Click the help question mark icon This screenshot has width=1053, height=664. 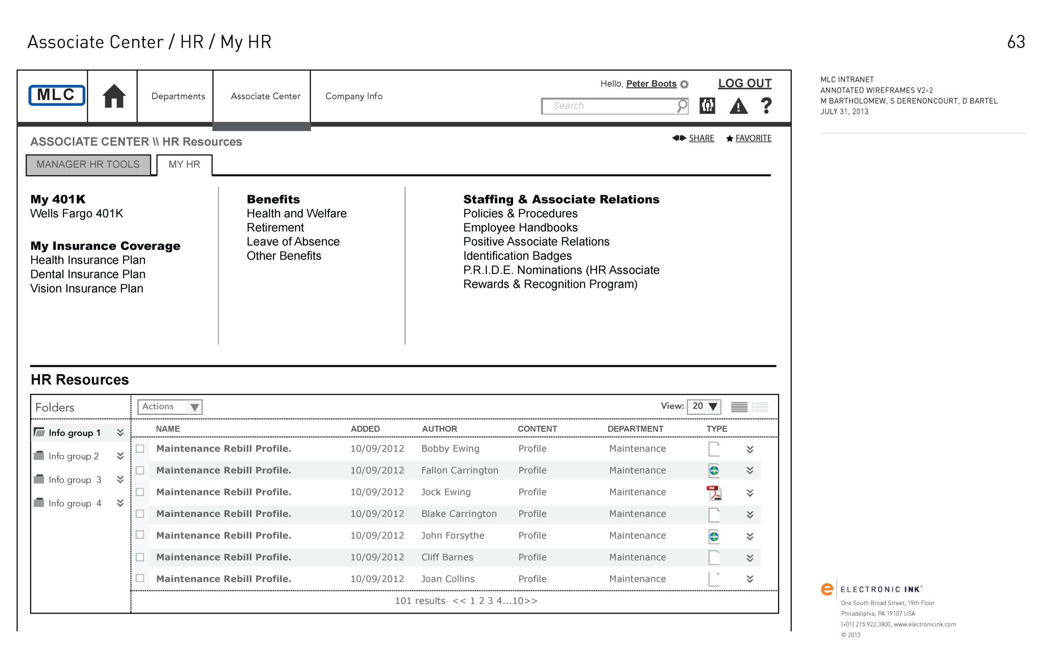click(766, 106)
